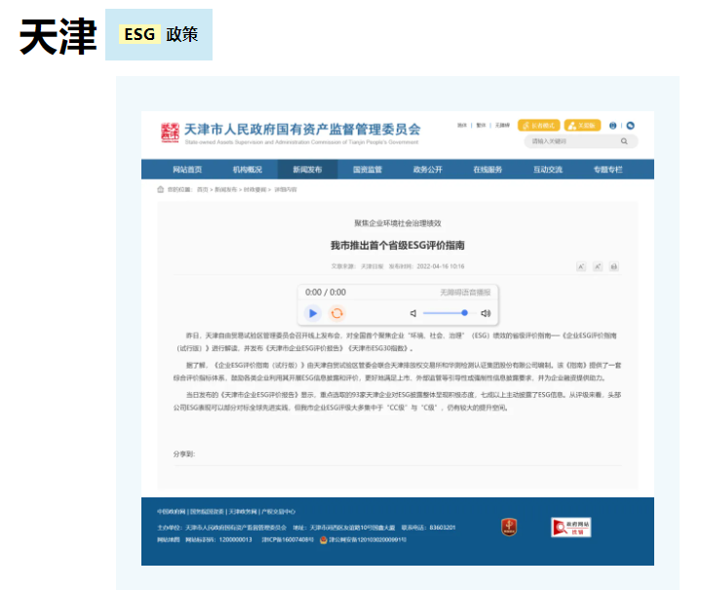Open 网站地图 footer link
Viewport: 701px width, 590px height.
(168, 540)
